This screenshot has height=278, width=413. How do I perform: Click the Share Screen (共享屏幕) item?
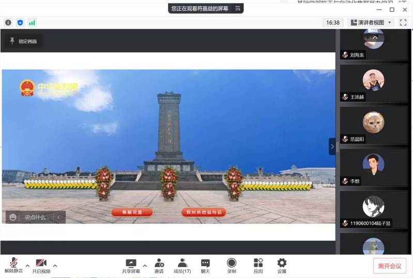[x=131, y=266]
